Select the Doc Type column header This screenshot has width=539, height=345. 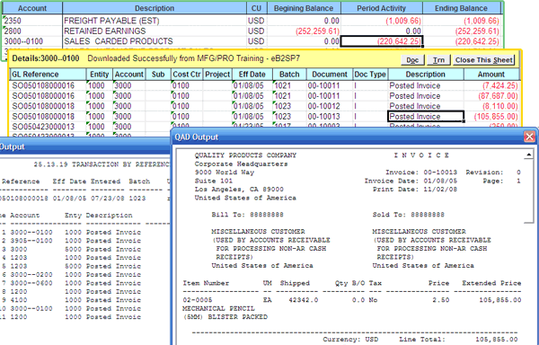pos(370,75)
